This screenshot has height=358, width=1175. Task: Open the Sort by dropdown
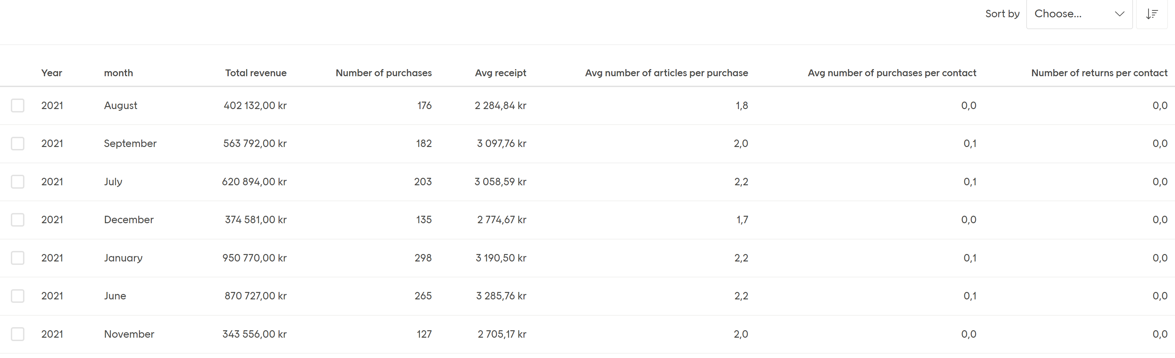click(x=1079, y=14)
